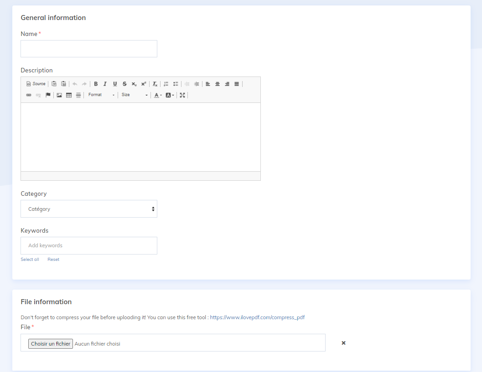Insert an image into the description

coord(59,95)
